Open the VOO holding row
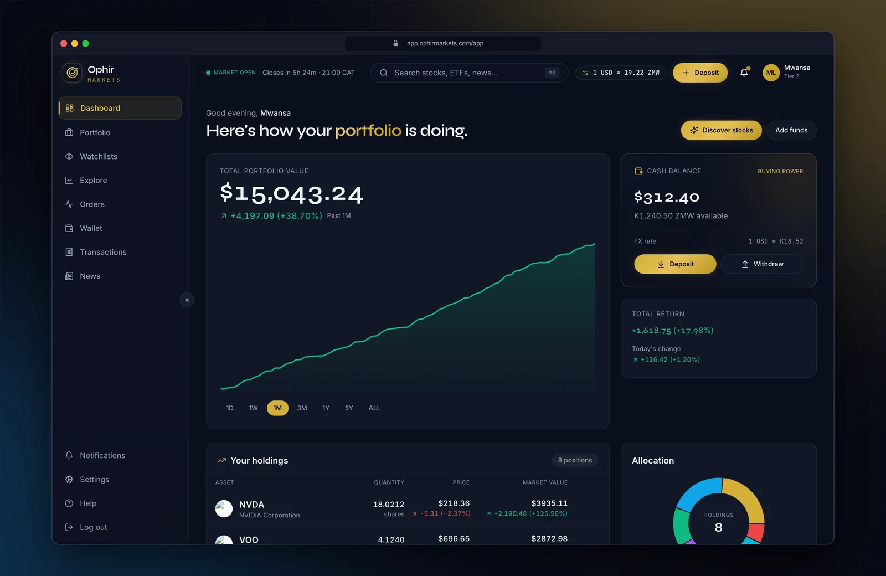 (408, 536)
